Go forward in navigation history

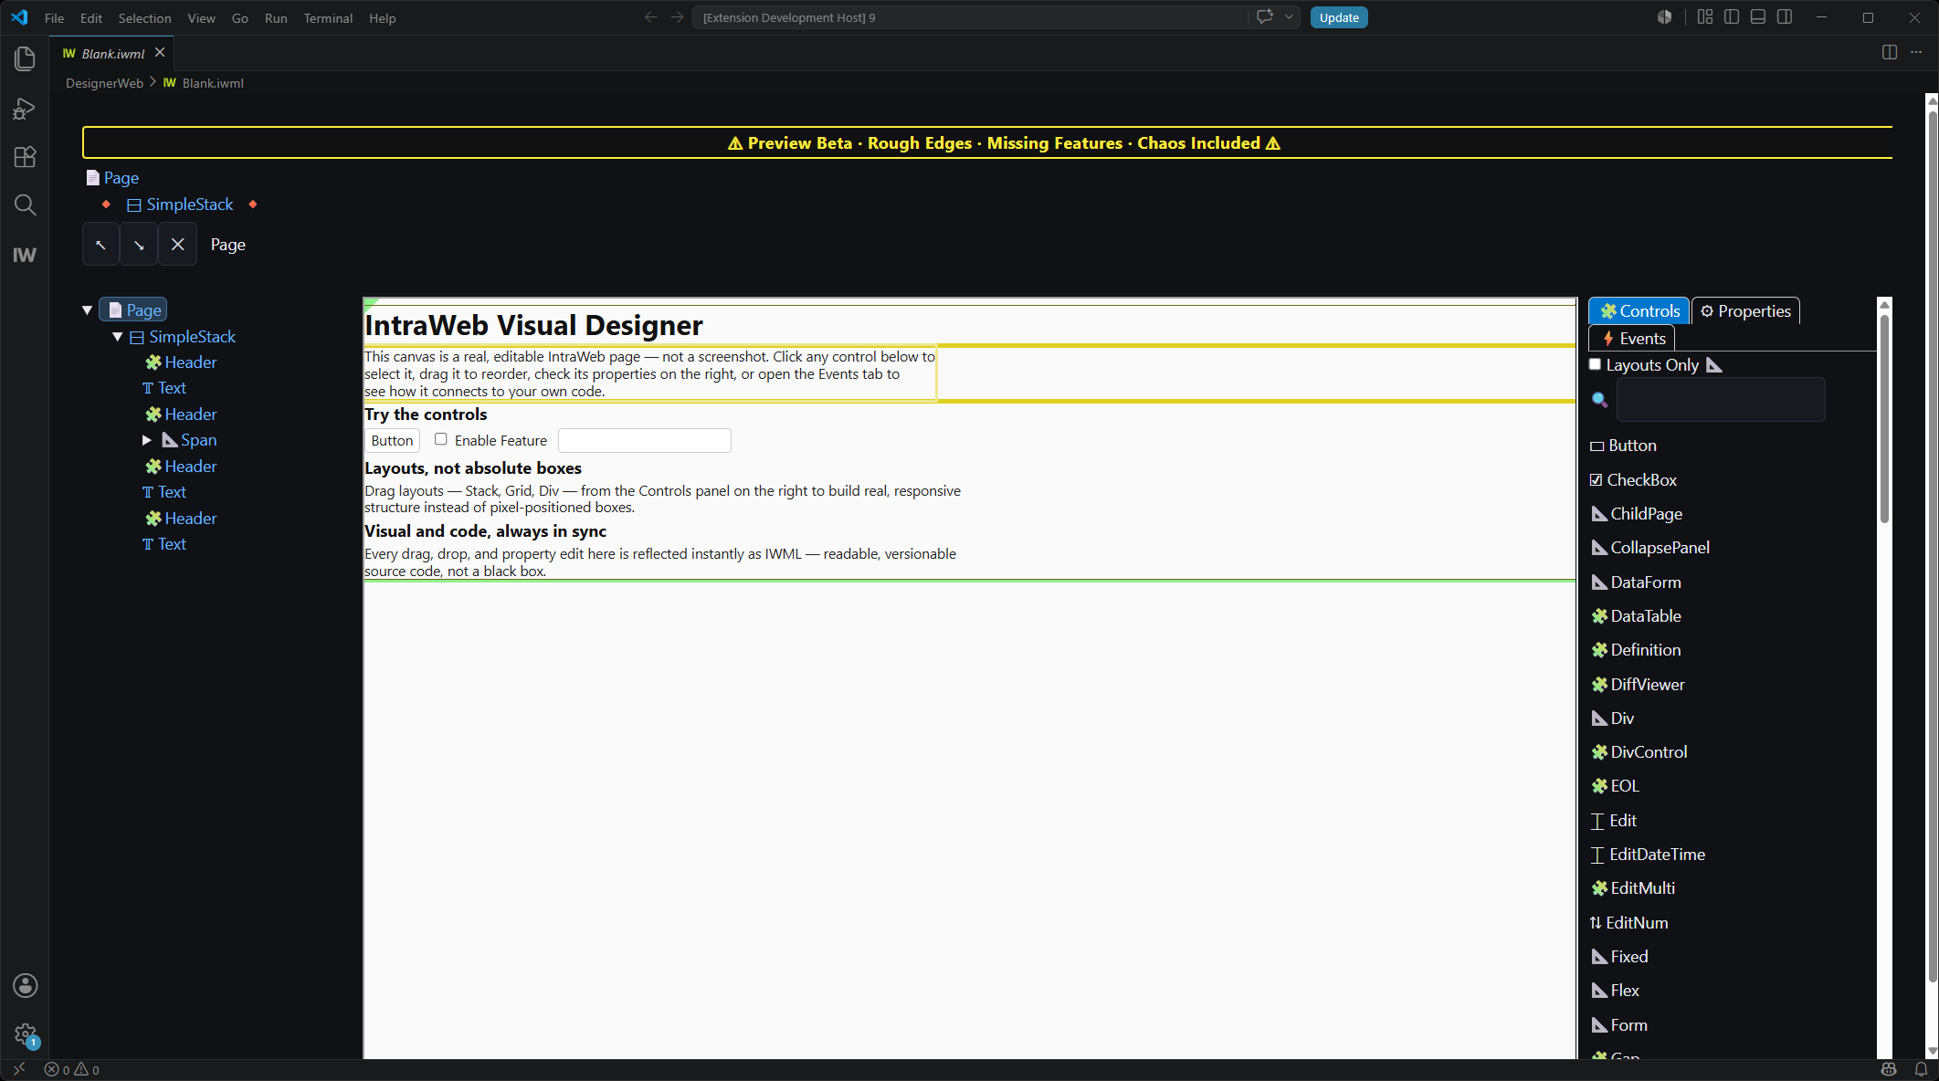click(x=677, y=17)
